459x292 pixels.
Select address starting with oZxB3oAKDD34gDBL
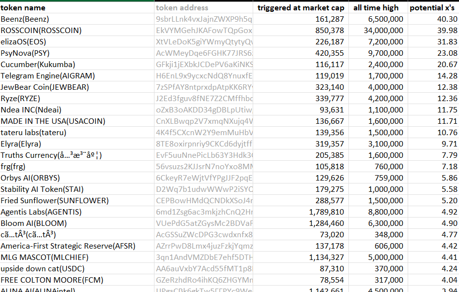tap(203, 109)
